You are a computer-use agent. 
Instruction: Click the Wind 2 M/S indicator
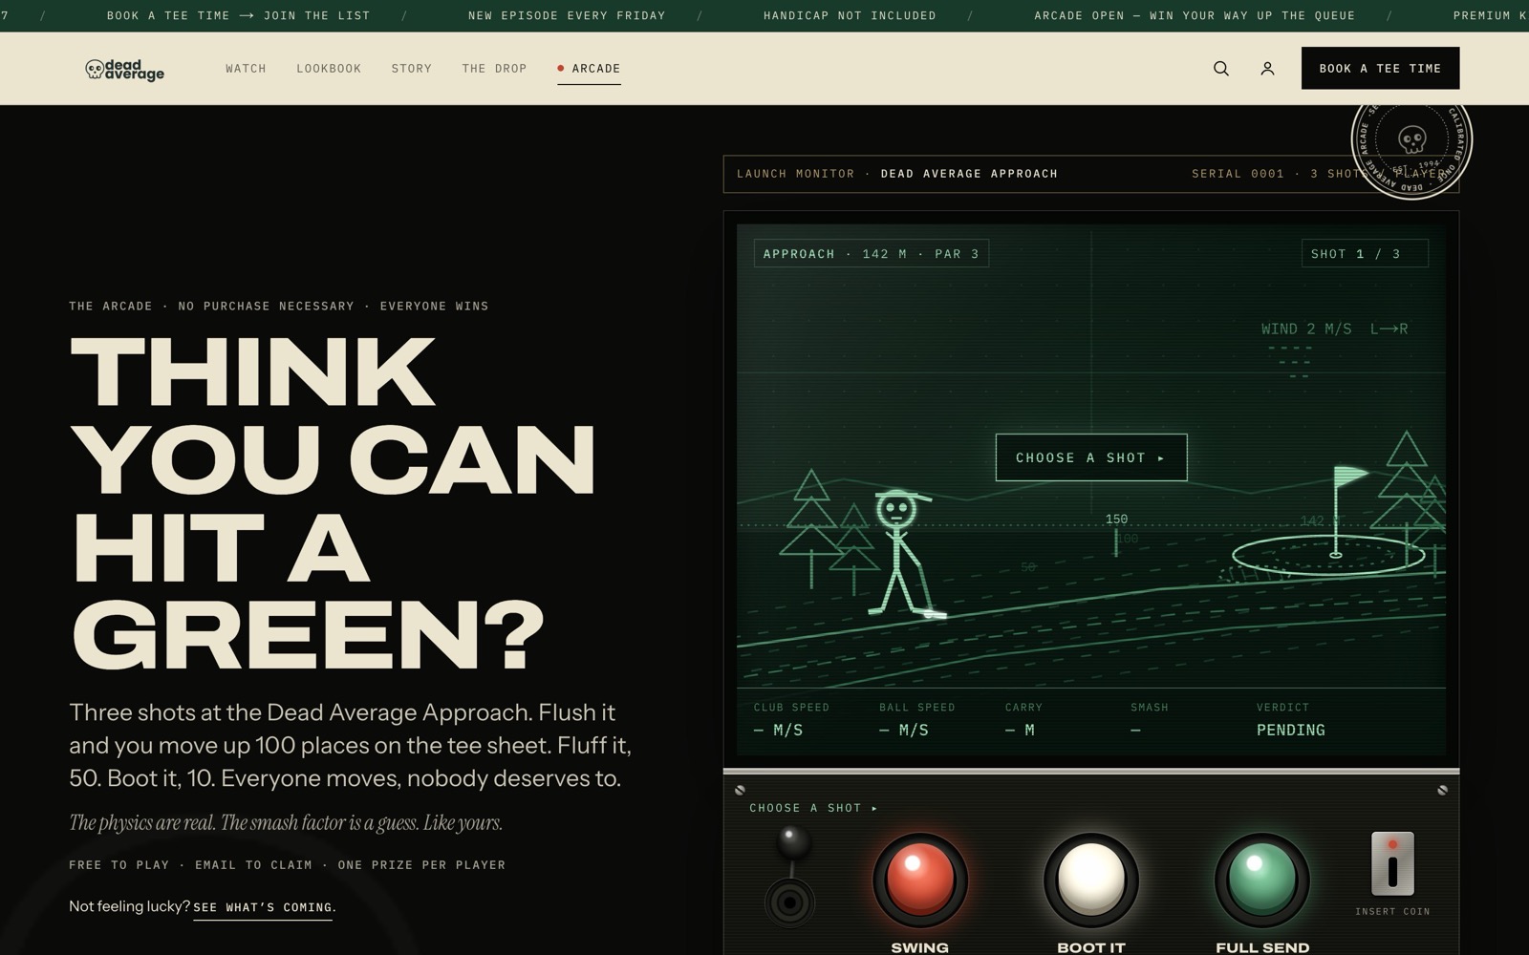click(1334, 329)
